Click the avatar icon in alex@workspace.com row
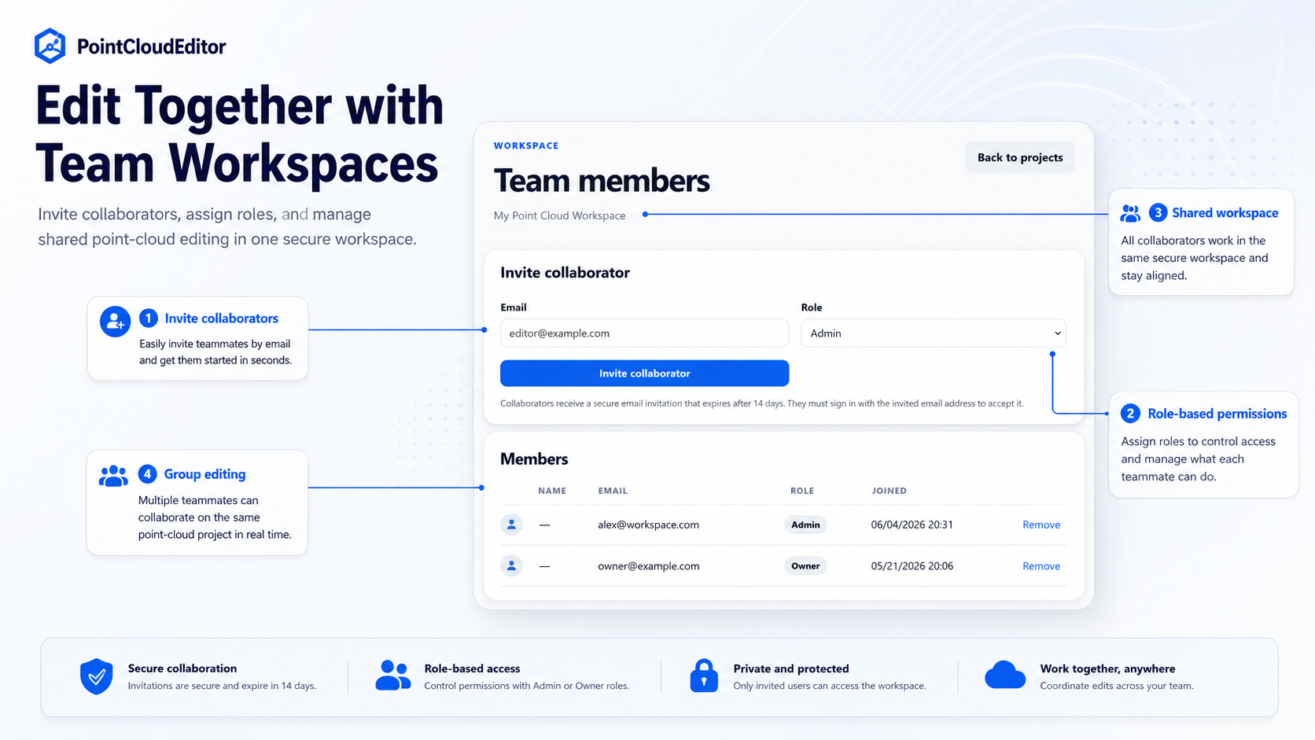Screen dimensions: 1315x740 point(511,525)
